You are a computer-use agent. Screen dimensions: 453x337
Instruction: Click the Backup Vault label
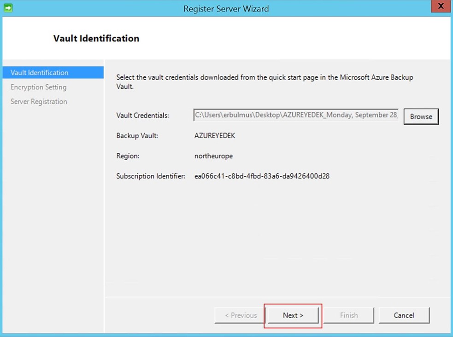coord(137,136)
